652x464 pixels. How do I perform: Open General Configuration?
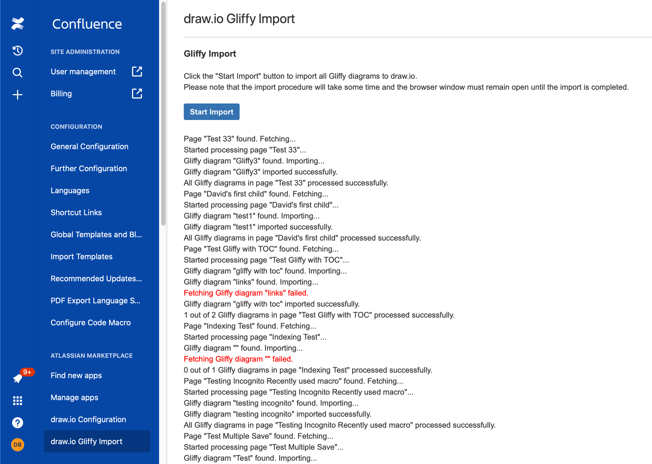[89, 146]
